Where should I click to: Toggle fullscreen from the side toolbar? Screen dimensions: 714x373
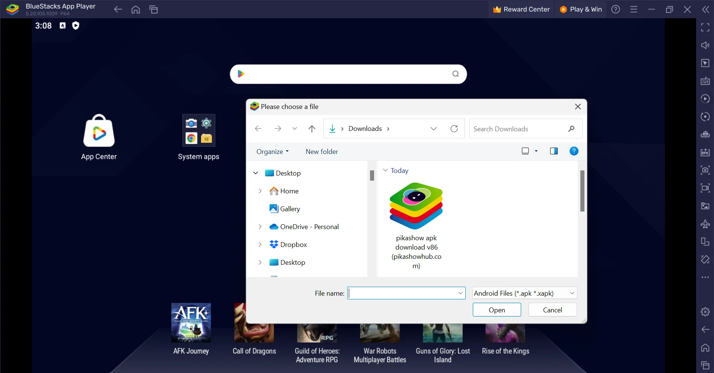click(705, 27)
